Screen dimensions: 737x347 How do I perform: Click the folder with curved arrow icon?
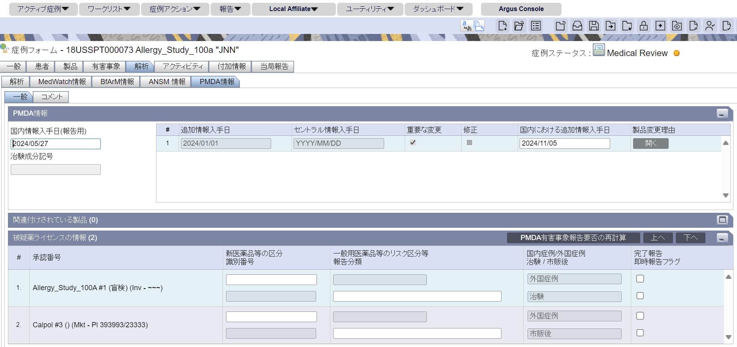point(560,26)
